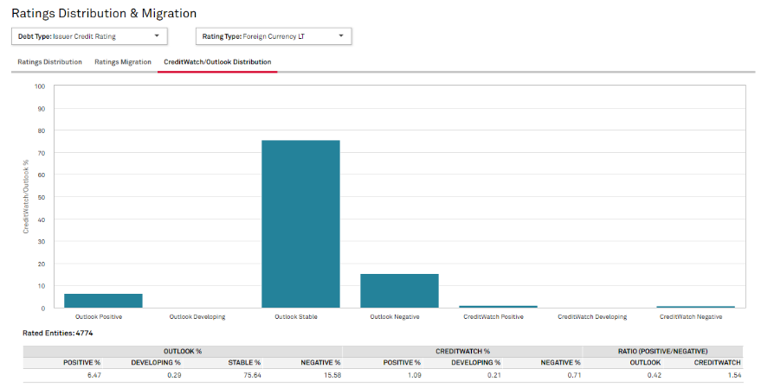Open the Debt Type dropdown
Screen dimensions: 761x388
click(x=89, y=36)
